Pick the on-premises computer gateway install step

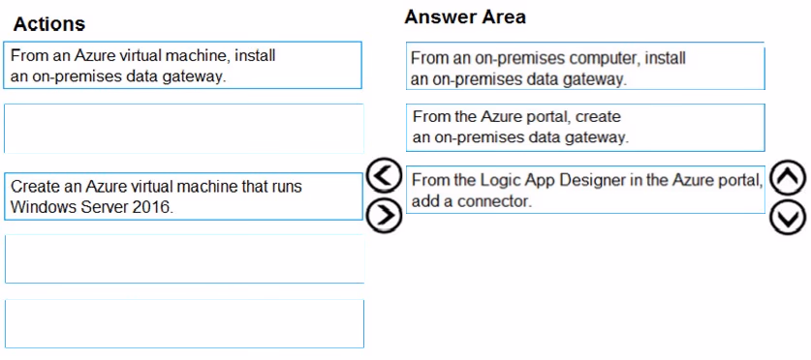click(585, 66)
